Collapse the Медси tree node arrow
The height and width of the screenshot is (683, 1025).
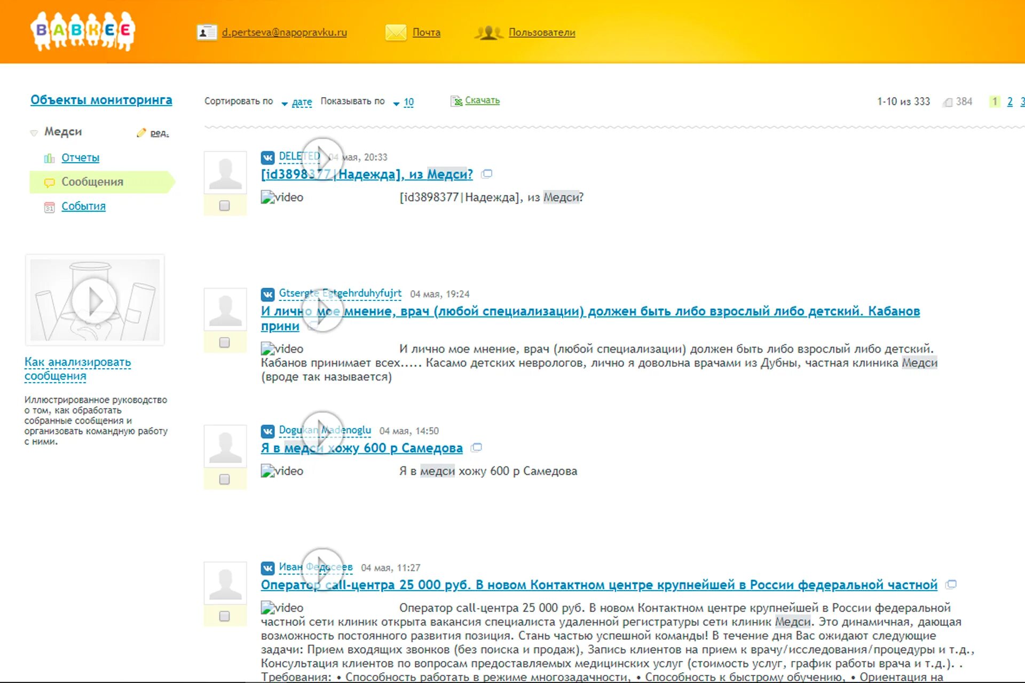pos(34,133)
